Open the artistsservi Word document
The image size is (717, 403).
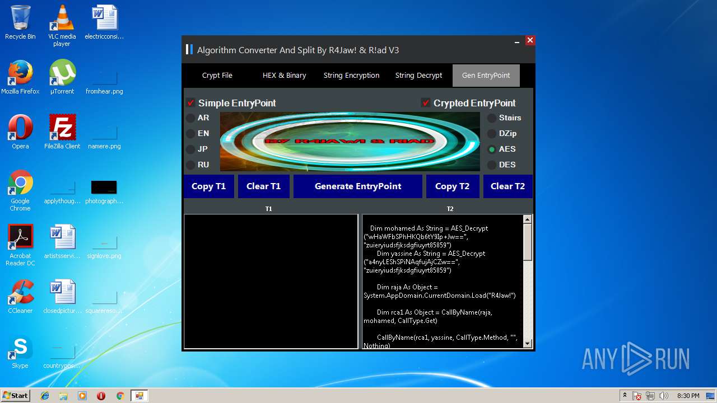coord(62,242)
